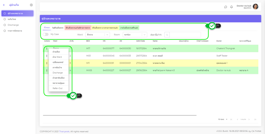The width and height of the screenshot is (265, 134).
Task: Switch to the ไม่มีใบสั่งตรวจ filter tab
Action: pos(57,28)
